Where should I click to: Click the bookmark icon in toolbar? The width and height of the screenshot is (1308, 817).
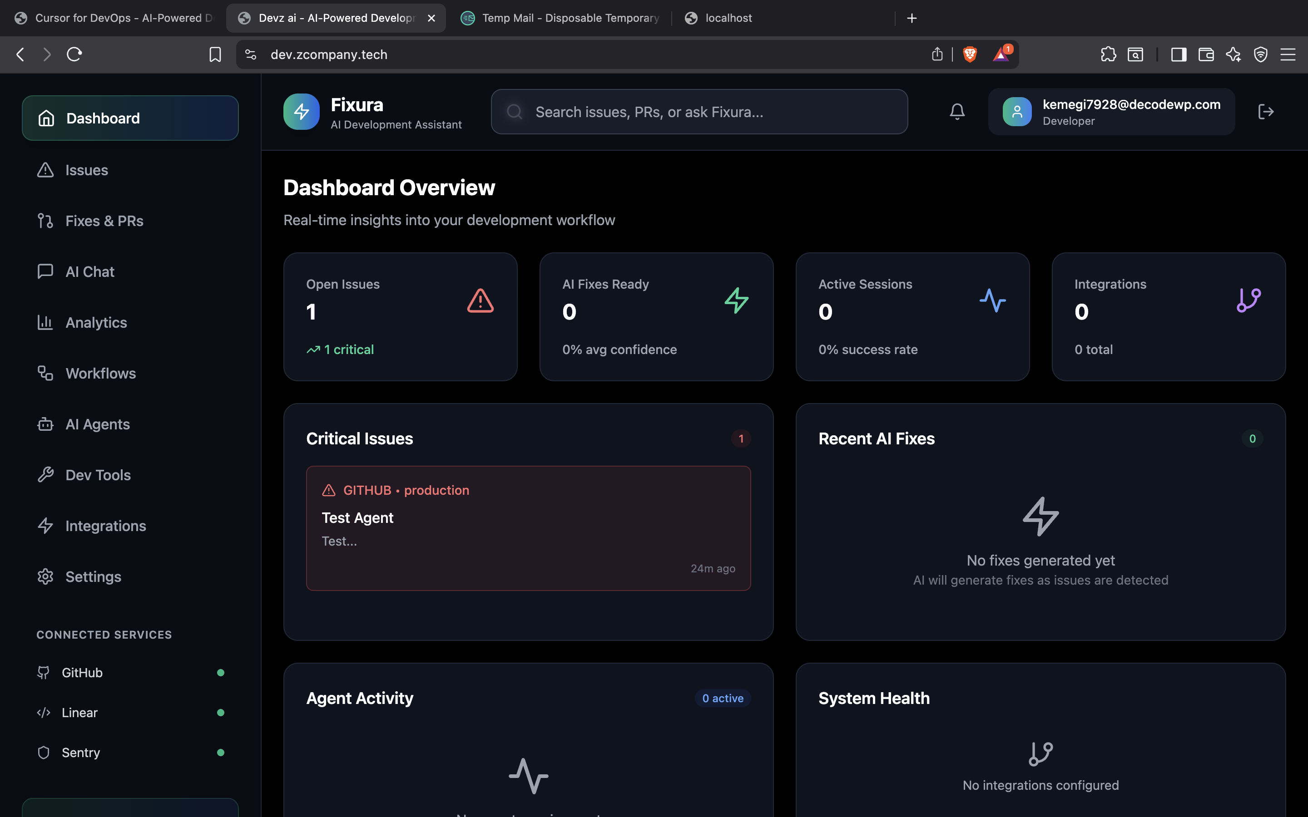coord(215,54)
